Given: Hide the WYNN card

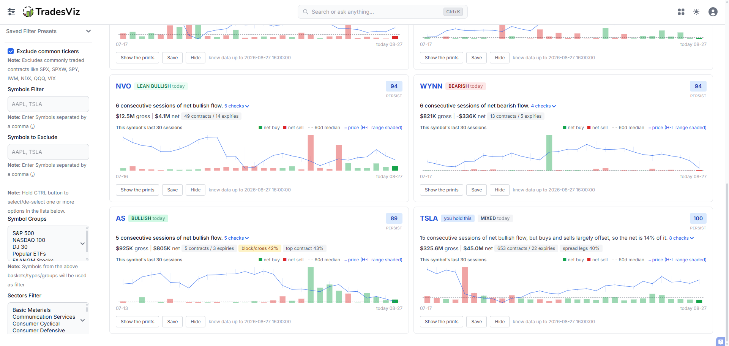Looking at the screenshot, I should (x=500, y=190).
